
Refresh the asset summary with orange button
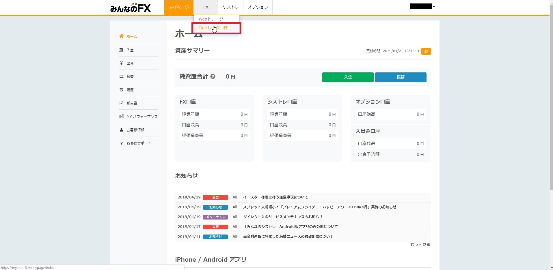pyautogui.click(x=426, y=51)
